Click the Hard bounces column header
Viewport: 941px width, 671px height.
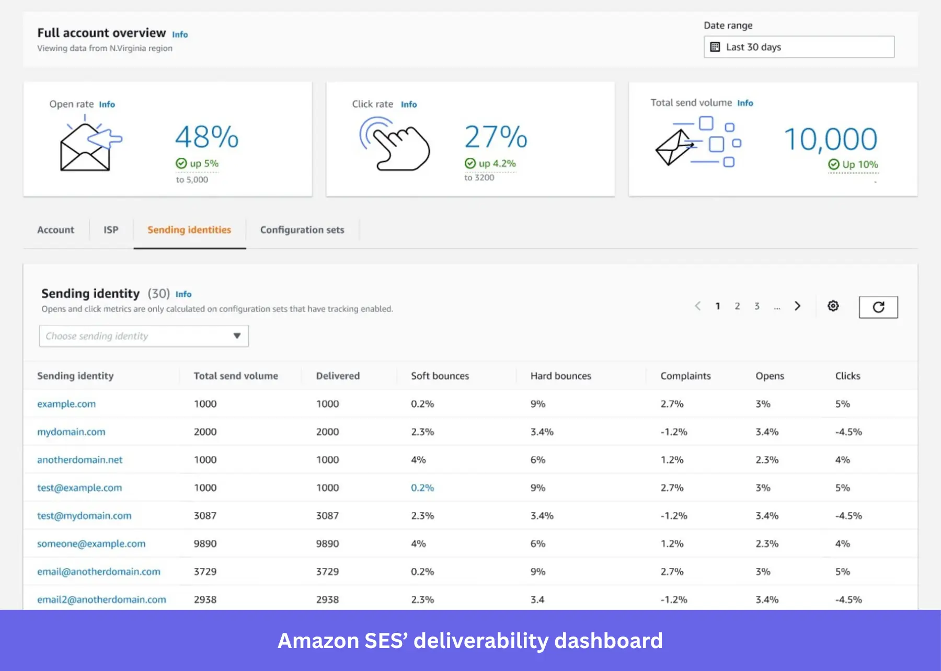pos(560,376)
